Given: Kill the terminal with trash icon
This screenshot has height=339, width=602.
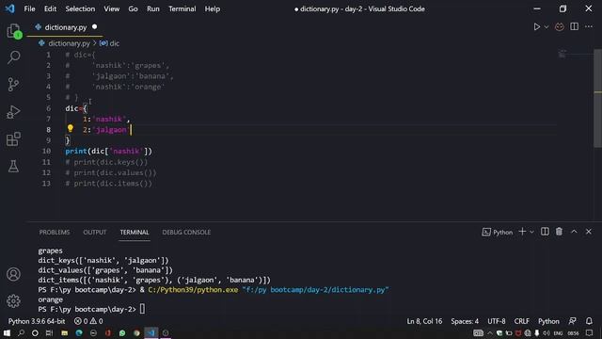Looking at the screenshot, I should [x=559, y=232].
